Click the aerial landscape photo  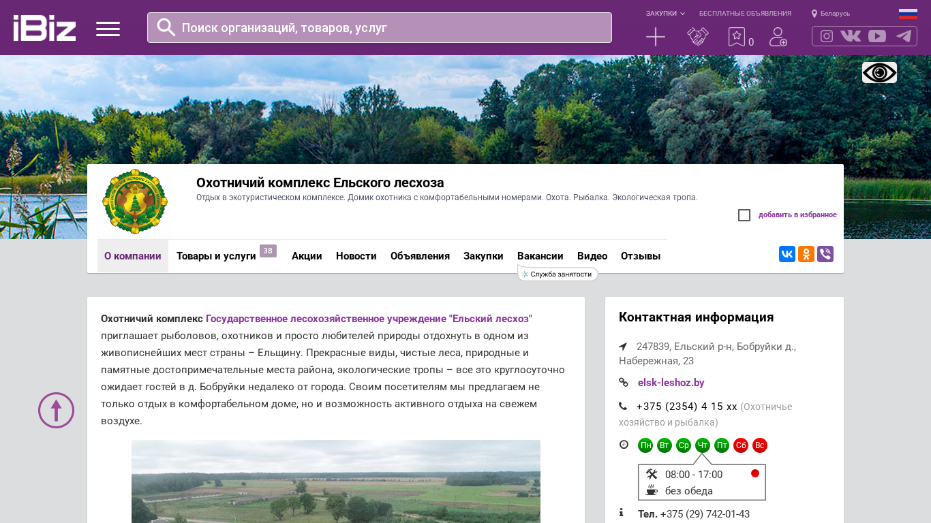tap(336, 481)
